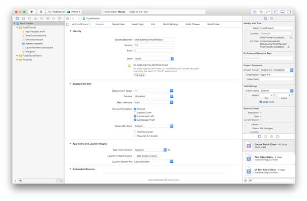Open the Project navigator folder icon
The height and width of the screenshot is (201, 307).
click(x=18, y=18)
